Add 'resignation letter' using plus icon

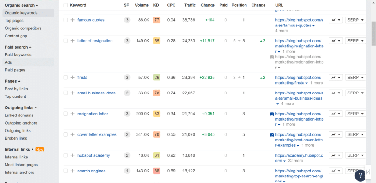(73, 114)
